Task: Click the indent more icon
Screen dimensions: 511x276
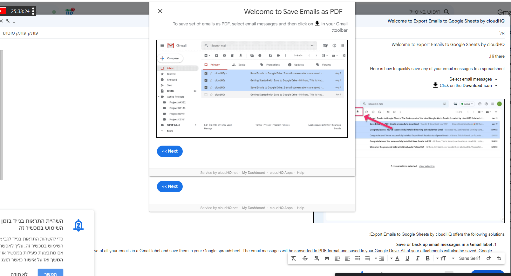Action: [x=337, y=258]
